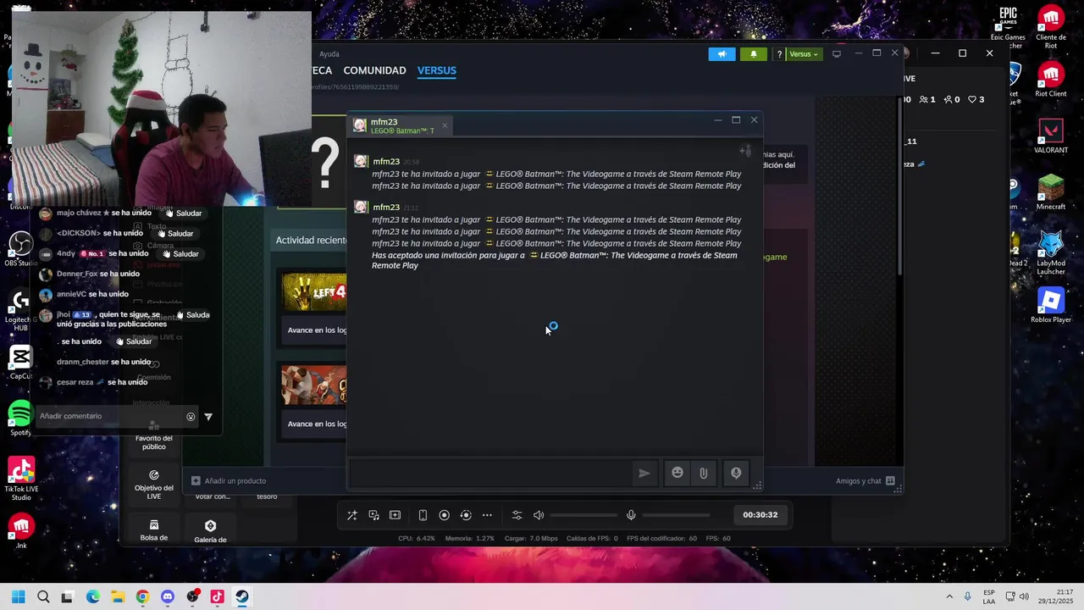This screenshot has width=1084, height=610.
Task: Invite a friend to this chat
Action: [x=745, y=151]
